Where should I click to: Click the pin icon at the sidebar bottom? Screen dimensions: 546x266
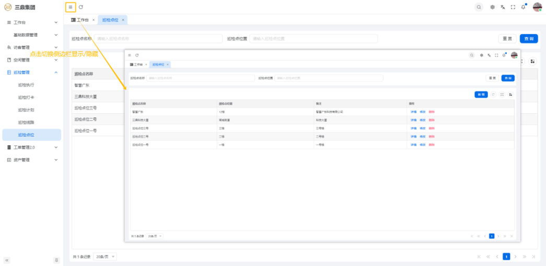point(56,260)
